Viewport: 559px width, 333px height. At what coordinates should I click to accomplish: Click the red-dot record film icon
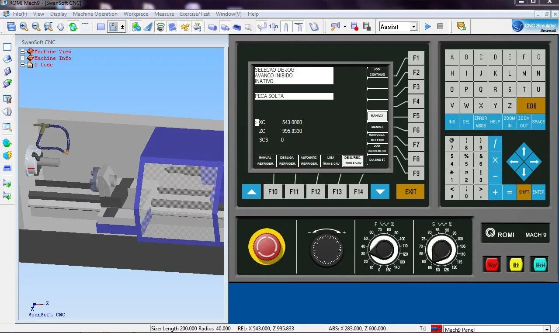click(x=354, y=27)
